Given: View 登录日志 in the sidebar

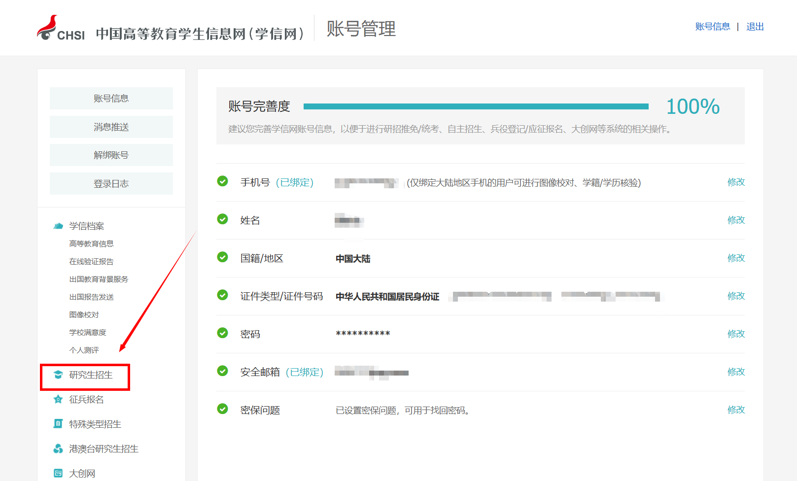Looking at the screenshot, I should (x=111, y=184).
